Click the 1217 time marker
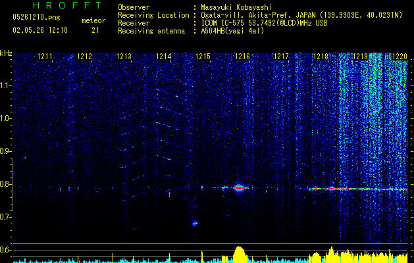This screenshot has width=414, height=263. pyautogui.click(x=282, y=56)
